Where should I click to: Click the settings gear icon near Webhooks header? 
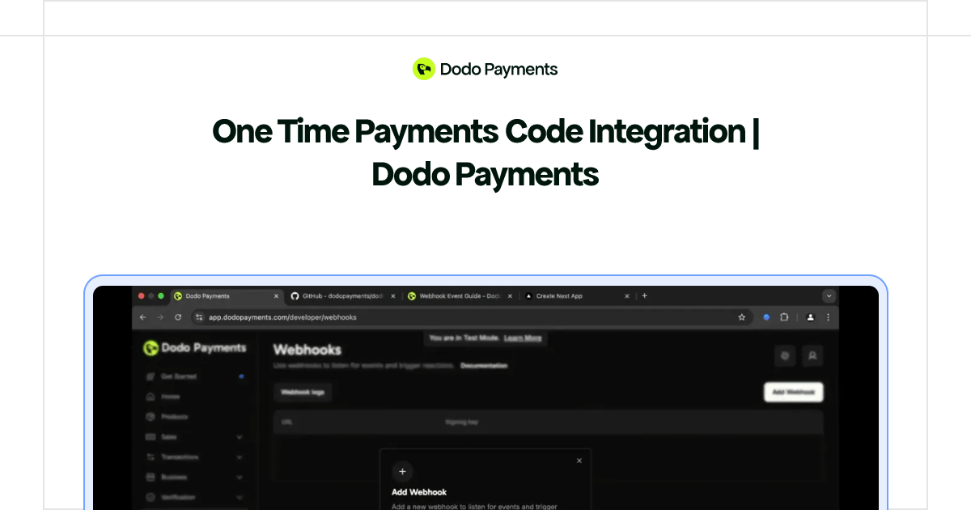click(784, 355)
